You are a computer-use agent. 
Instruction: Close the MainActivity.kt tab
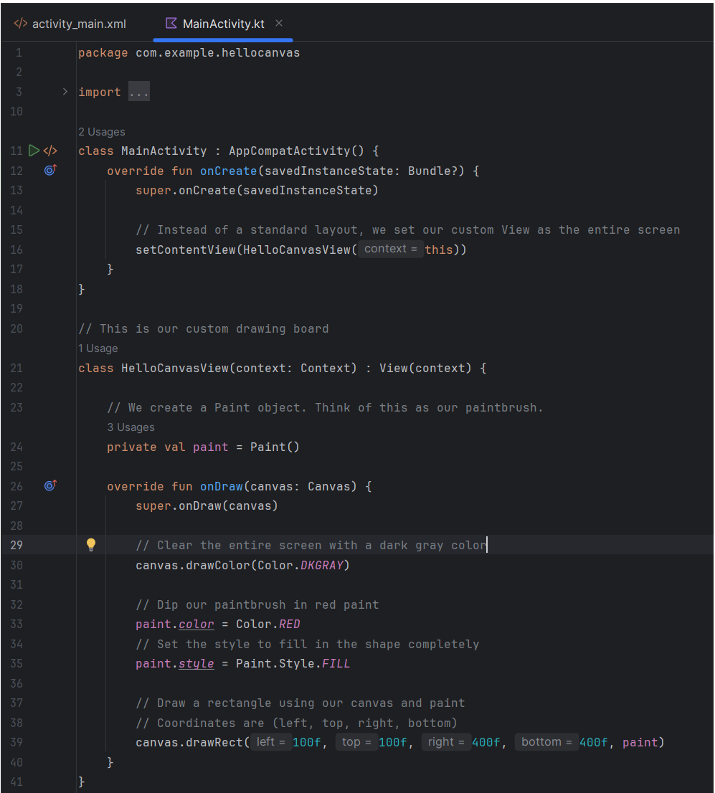[x=279, y=23]
